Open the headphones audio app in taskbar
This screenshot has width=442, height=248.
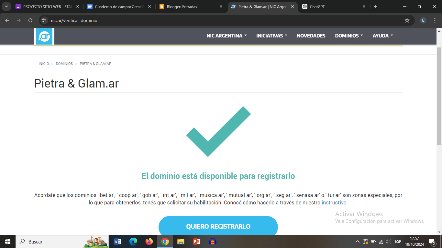(x=212, y=242)
